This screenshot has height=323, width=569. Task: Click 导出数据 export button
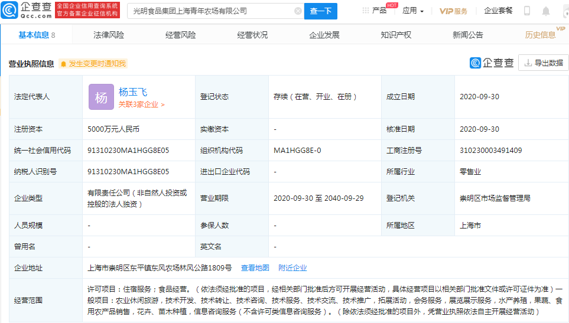pyautogui.click(x=544, y=63)
